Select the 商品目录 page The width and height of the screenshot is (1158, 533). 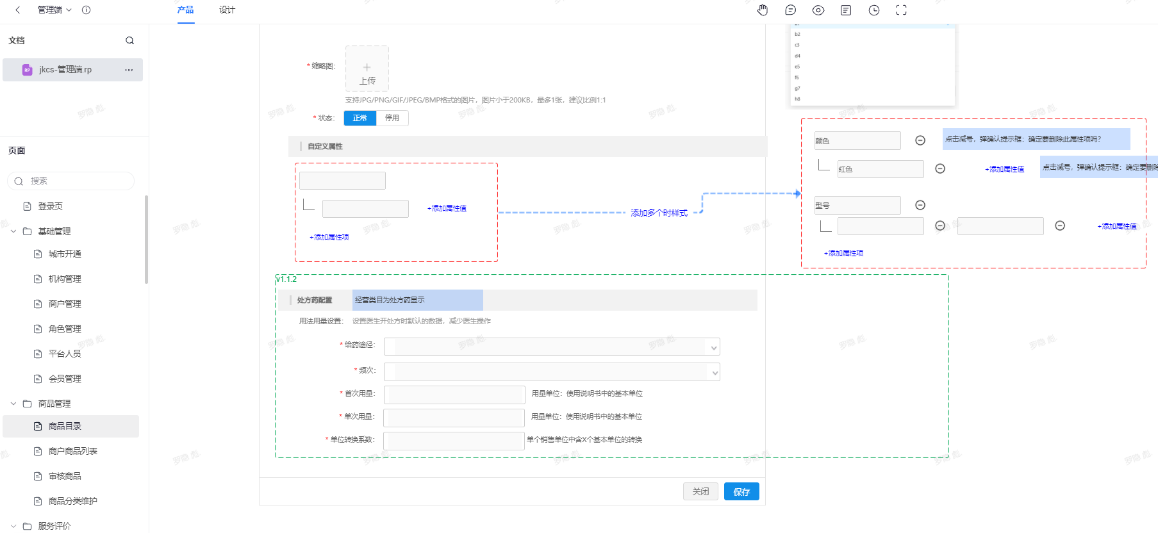coord(70,426)
